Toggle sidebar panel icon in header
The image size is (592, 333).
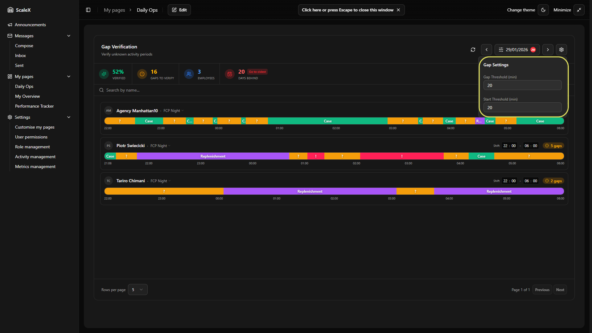(x=88, y=10)
